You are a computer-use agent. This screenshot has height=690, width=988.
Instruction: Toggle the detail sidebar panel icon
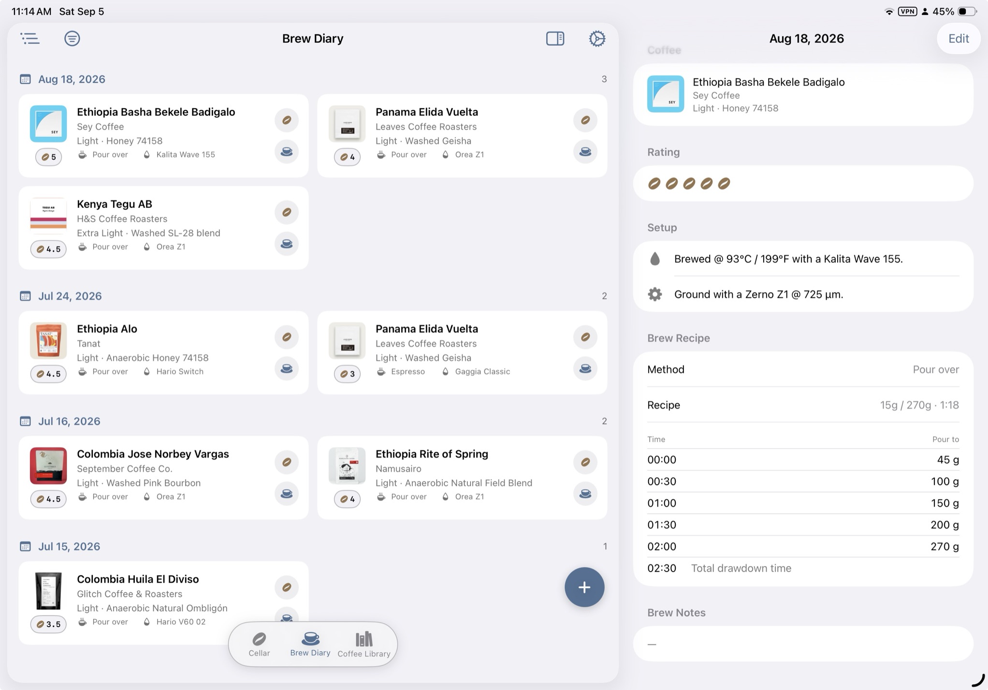click(555, 39)
